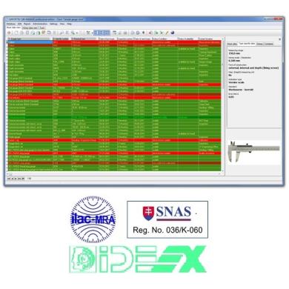Click the filter icon in the toolbar
The width and height of the screenshot is (289, 289).
[87, 33]
